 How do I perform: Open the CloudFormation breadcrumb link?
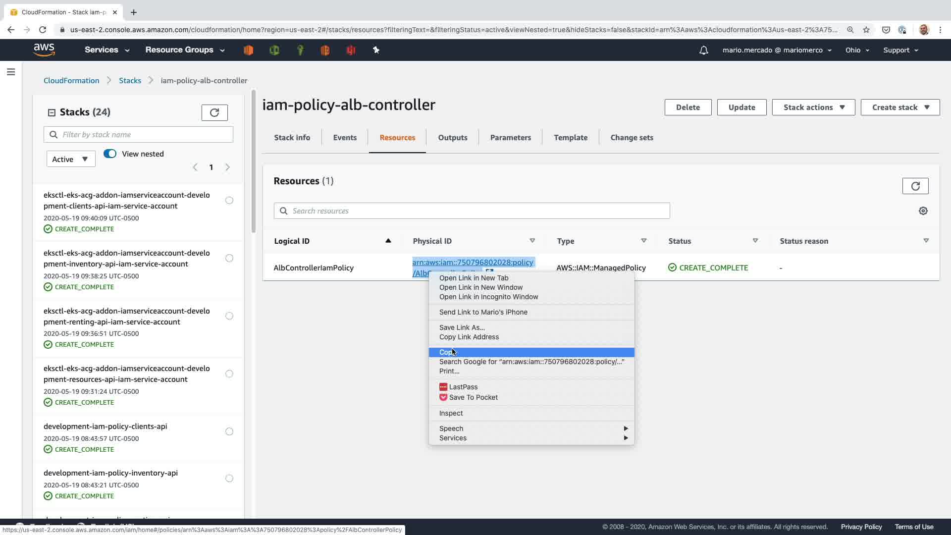71,81
